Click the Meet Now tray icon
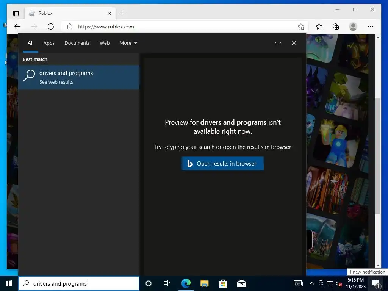The height and width of the screenshot is (291, 388). click(x=321, y=283)
